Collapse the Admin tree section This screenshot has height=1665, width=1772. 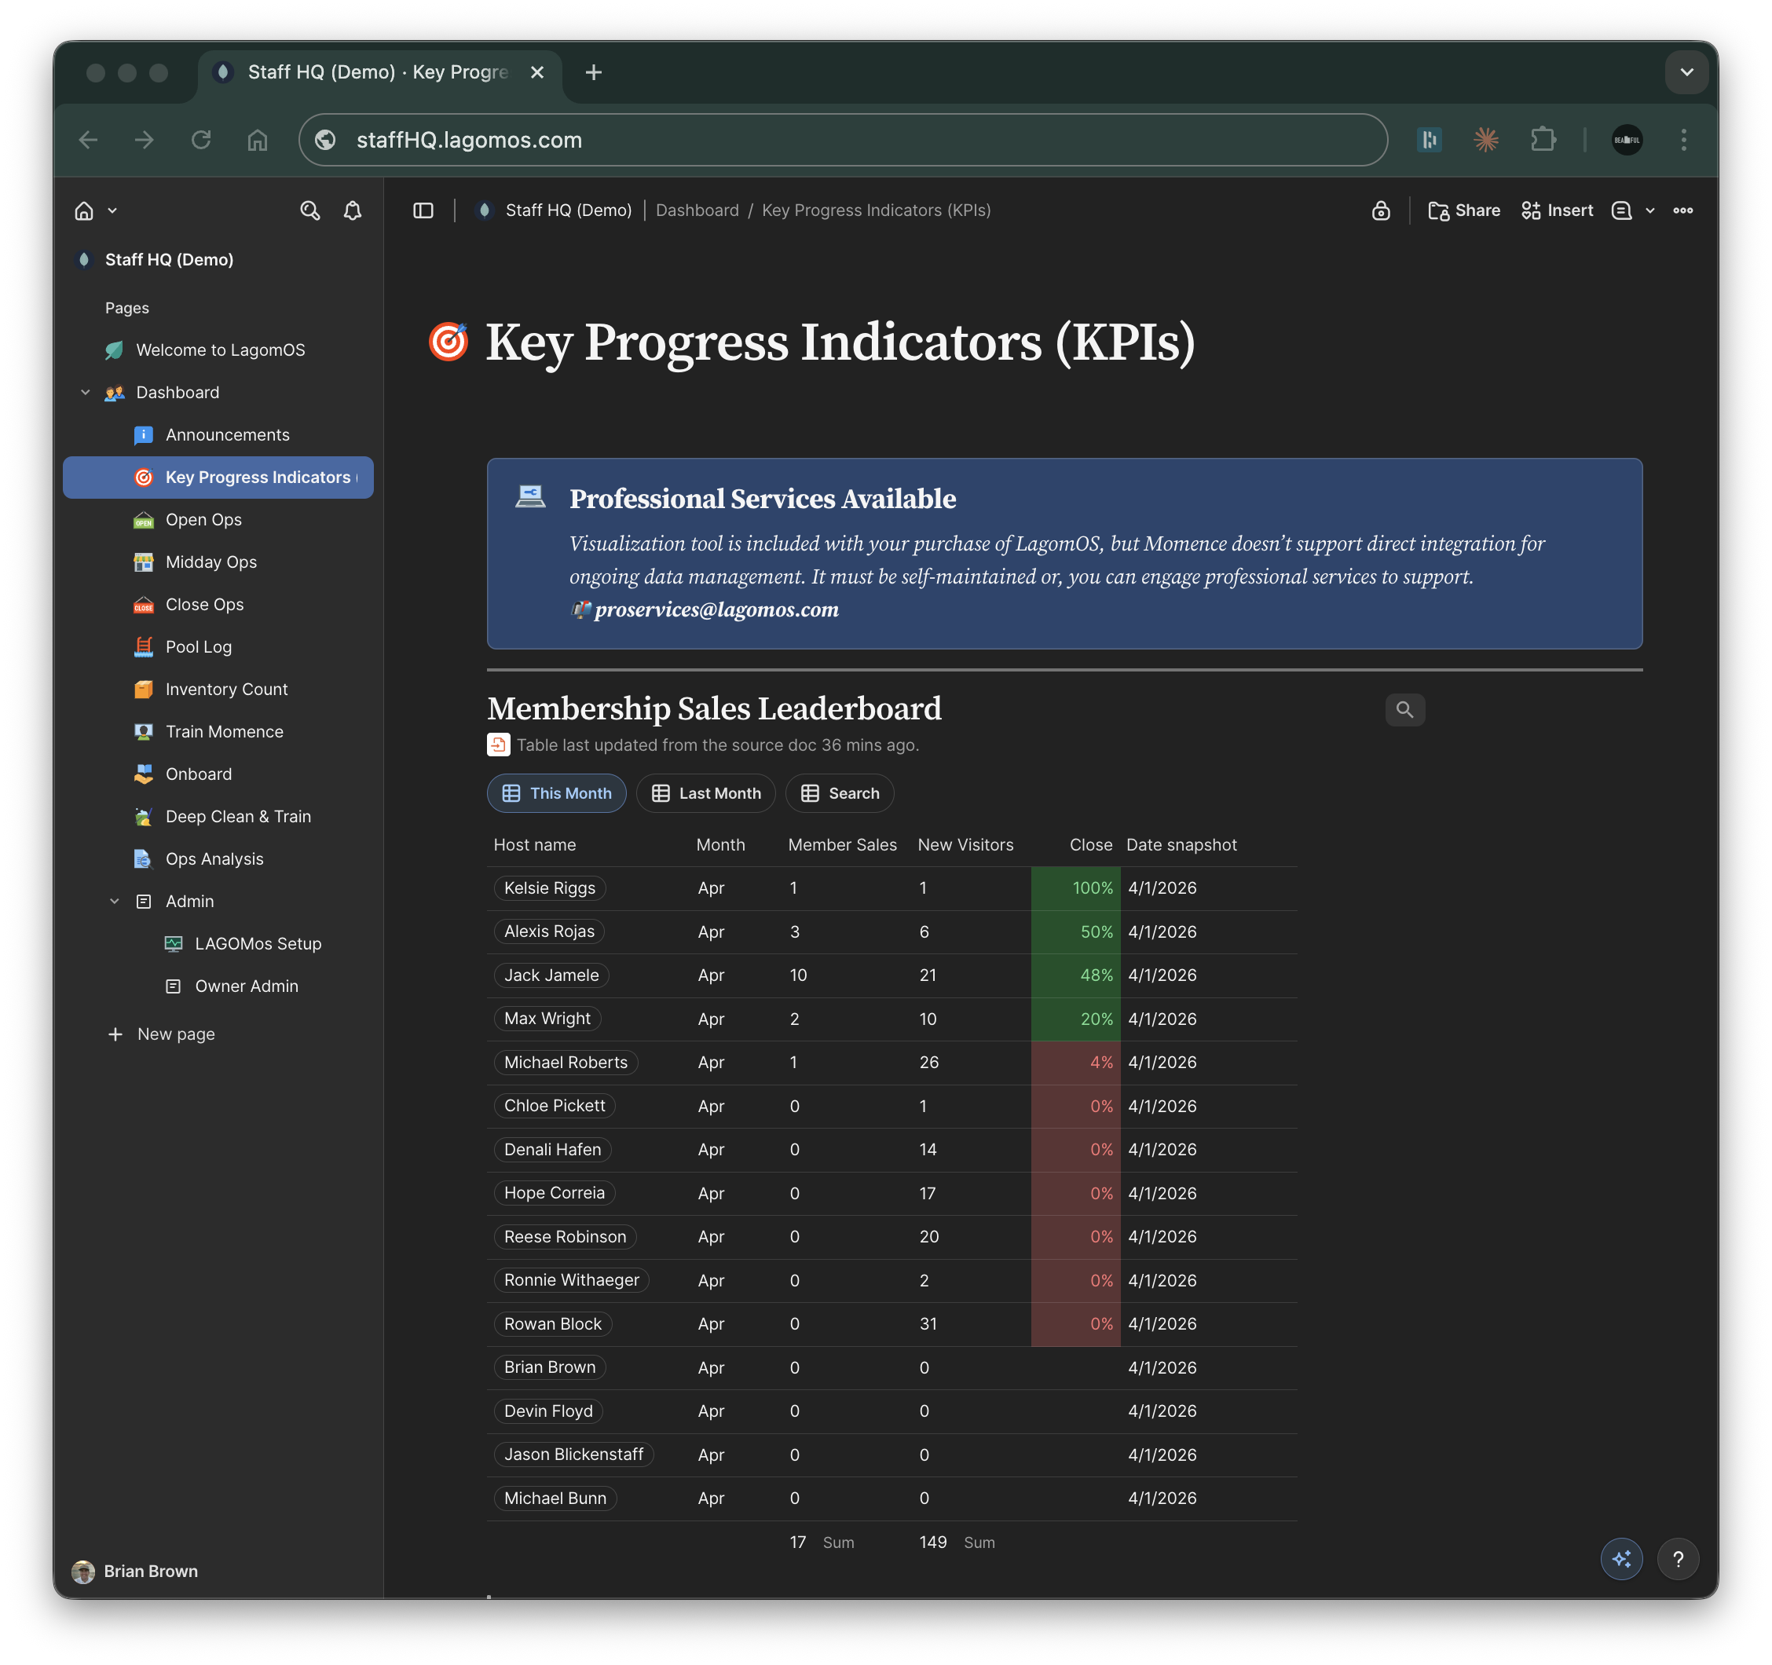pyautogui.click(x=114, y=901)
